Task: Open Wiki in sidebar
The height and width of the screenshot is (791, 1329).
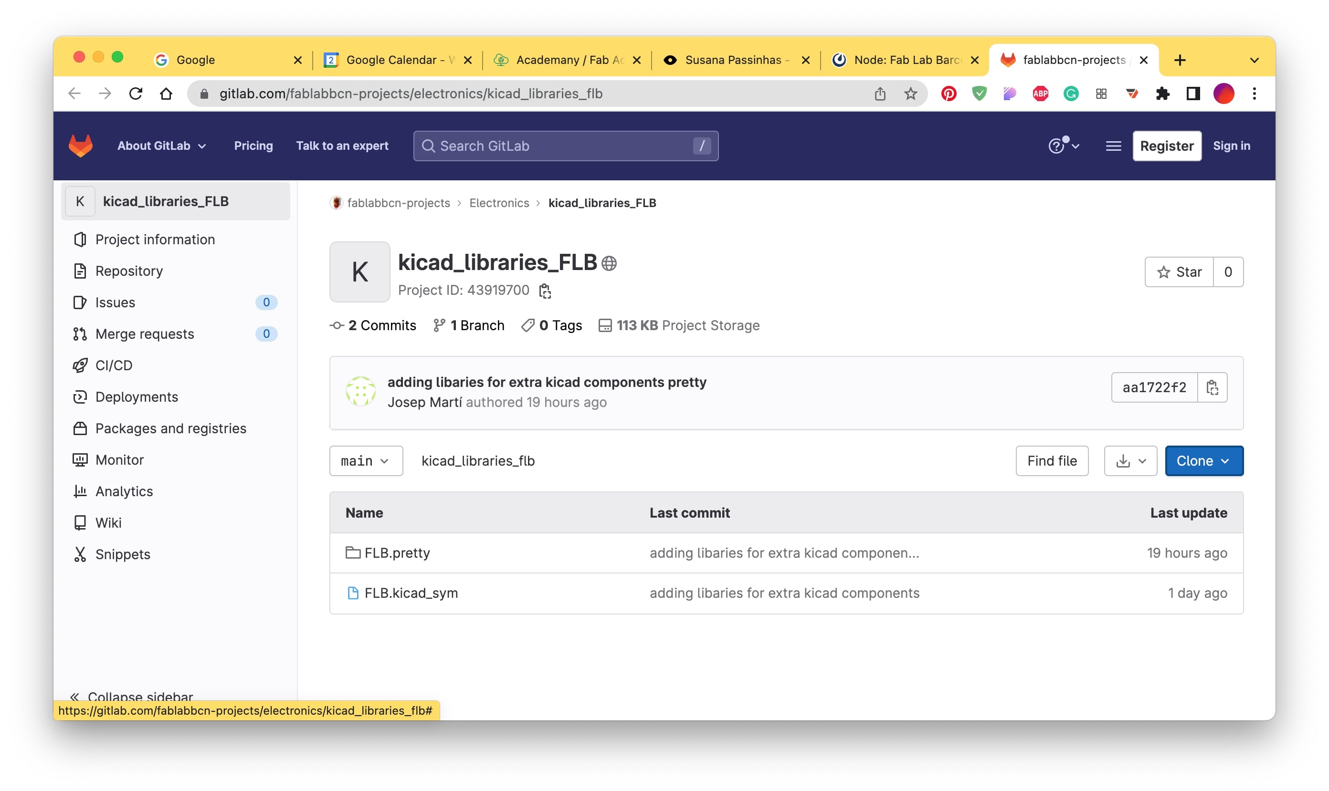Action: tap(176, 523)
